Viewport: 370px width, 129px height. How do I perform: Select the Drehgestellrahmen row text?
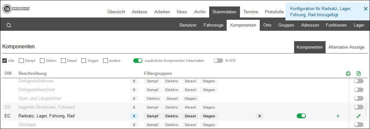(x=36, y=81)
